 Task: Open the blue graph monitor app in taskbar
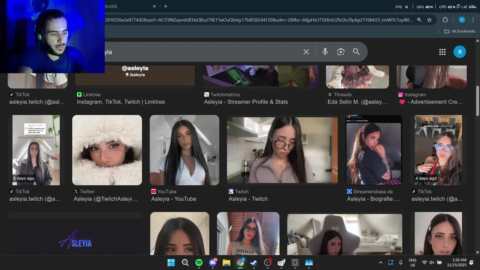309,262
